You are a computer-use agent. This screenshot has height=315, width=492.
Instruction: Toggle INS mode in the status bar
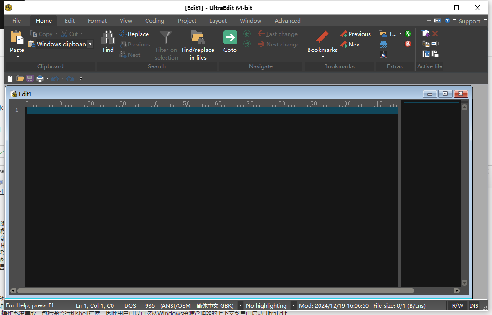click(x=474, y=305)
